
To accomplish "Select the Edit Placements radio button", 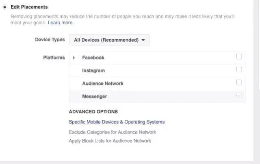I will click(5, 7).
